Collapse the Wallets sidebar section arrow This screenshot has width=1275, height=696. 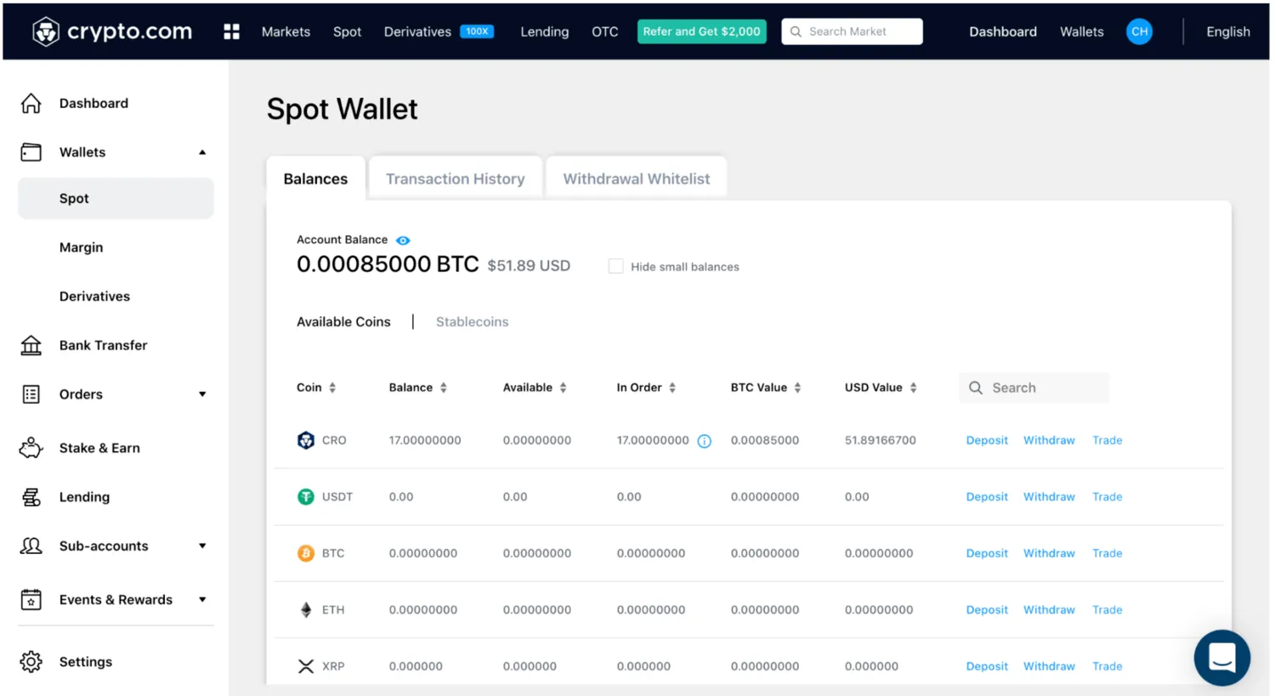[202, 152]
